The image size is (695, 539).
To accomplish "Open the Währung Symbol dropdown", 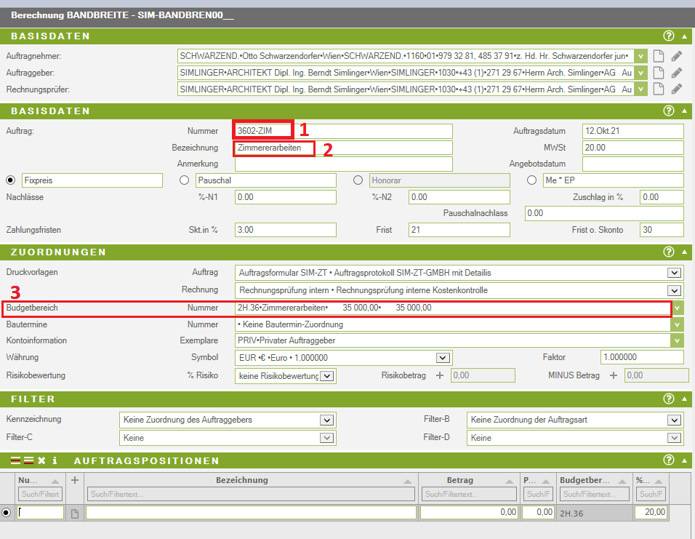I will click(441, 358).
